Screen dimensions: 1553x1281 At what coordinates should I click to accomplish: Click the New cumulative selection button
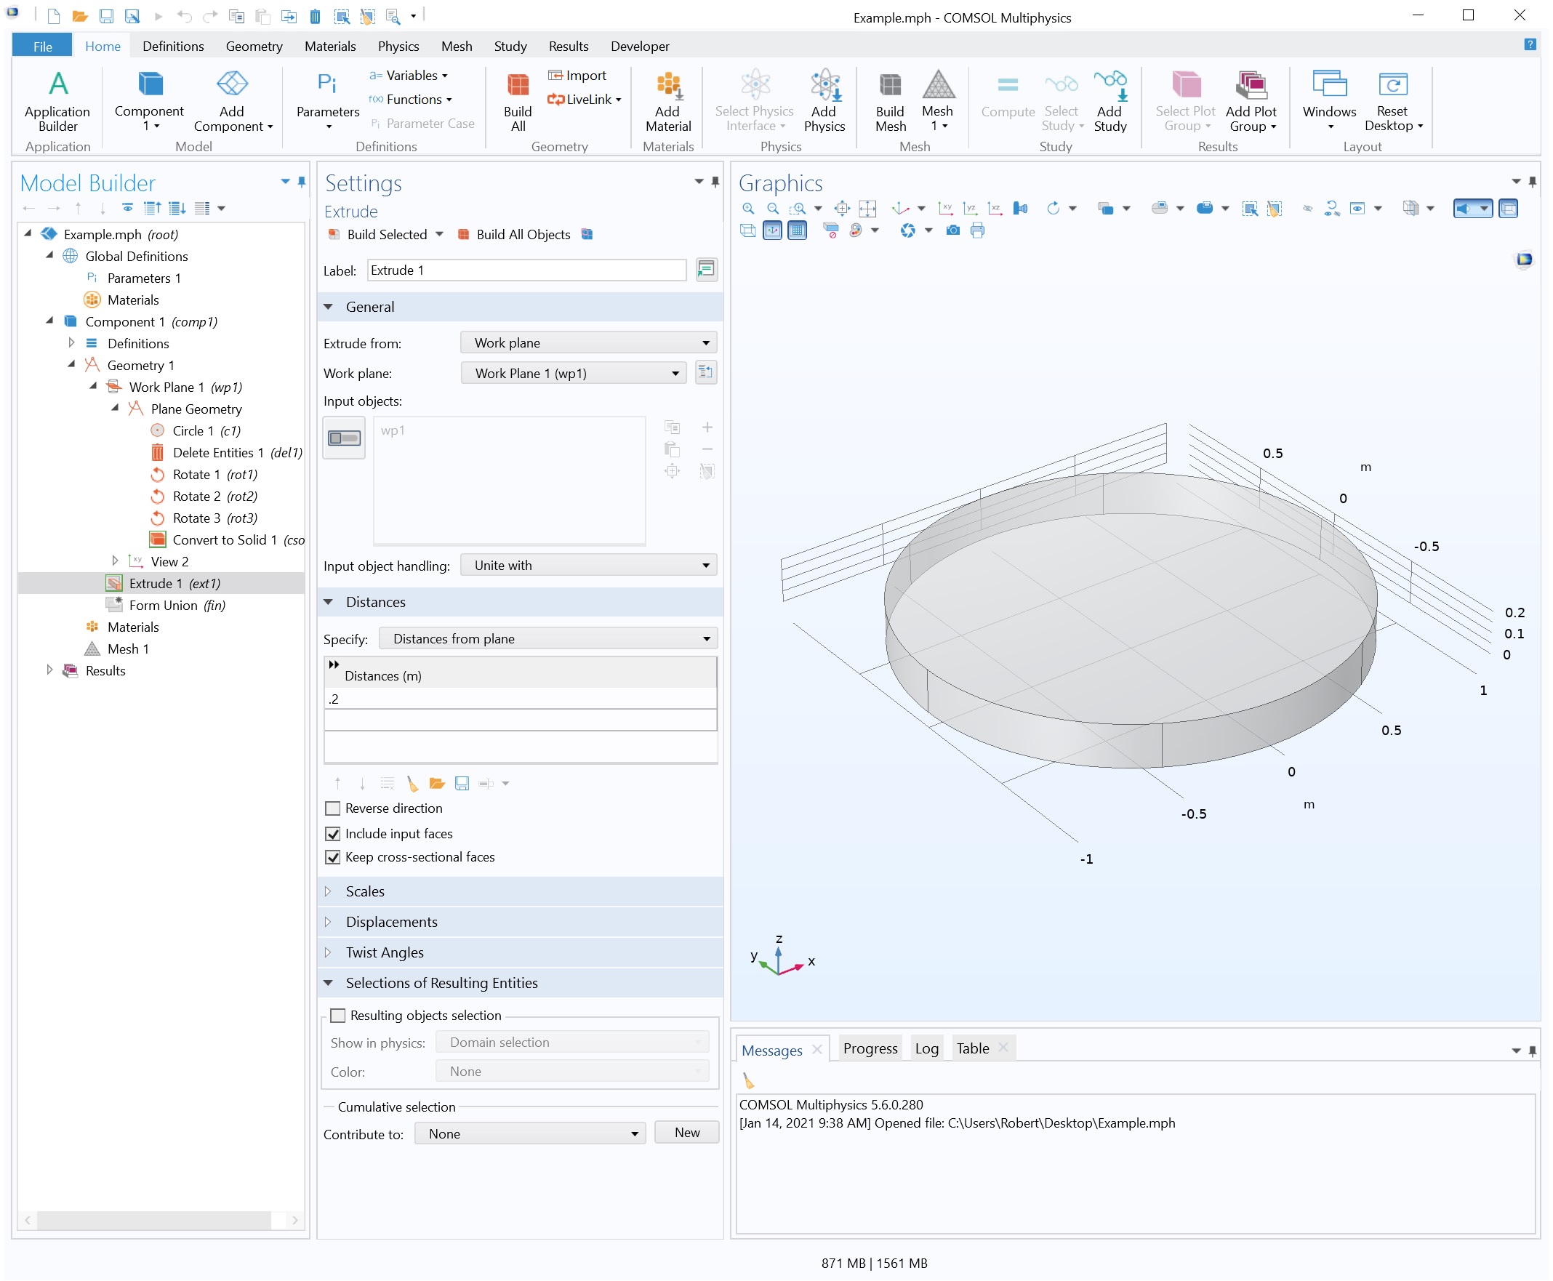click(686, 1133)
